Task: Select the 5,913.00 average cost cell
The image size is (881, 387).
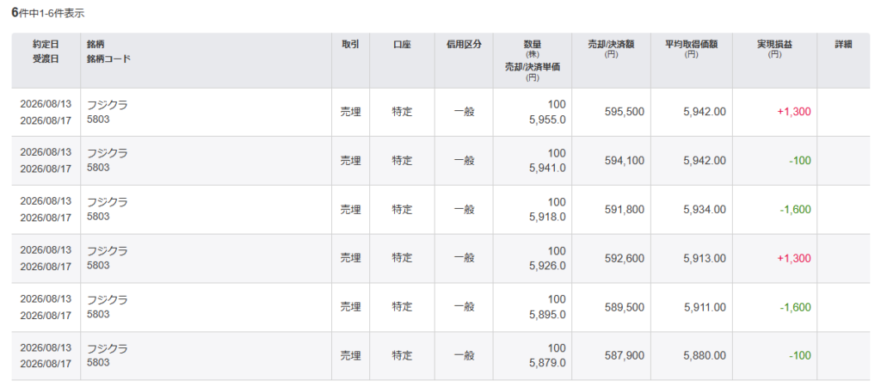Action: click(x=692, y=258)
